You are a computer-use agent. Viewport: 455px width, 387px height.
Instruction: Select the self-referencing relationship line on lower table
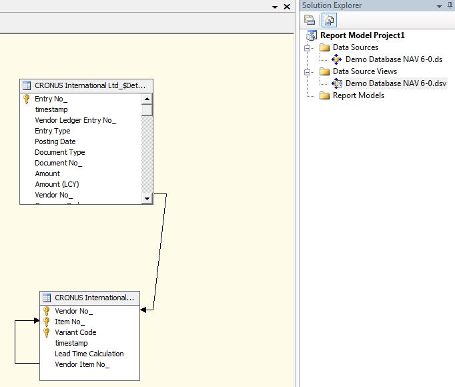coord(15,342)
